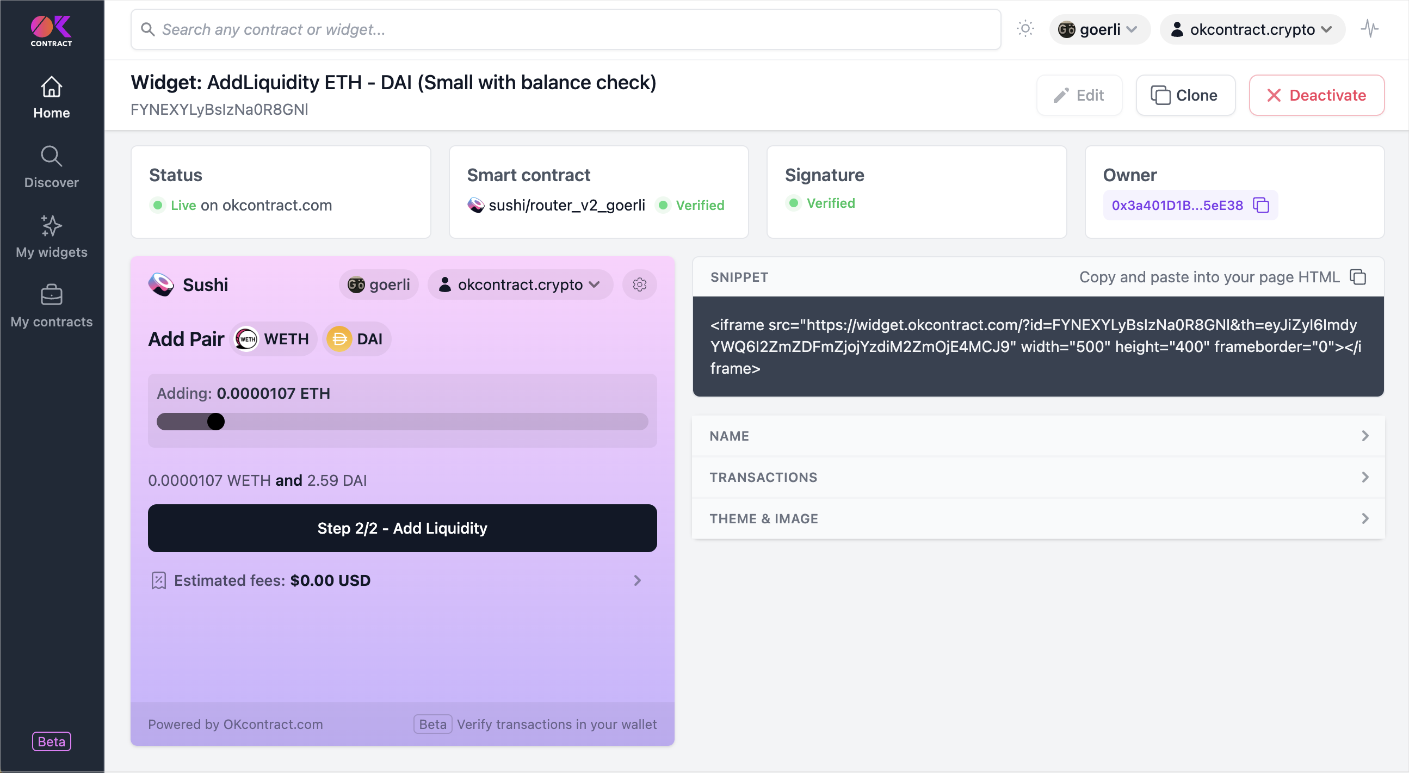Viewport: 1409px width, 773px height.
Task: Open the widget settings gear
Action: tap(639, 285)
